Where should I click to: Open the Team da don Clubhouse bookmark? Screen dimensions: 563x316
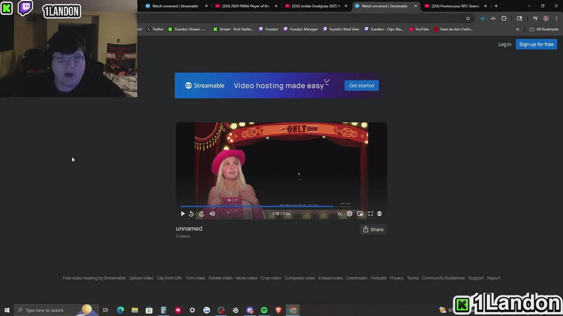click(x=453, y=29)
